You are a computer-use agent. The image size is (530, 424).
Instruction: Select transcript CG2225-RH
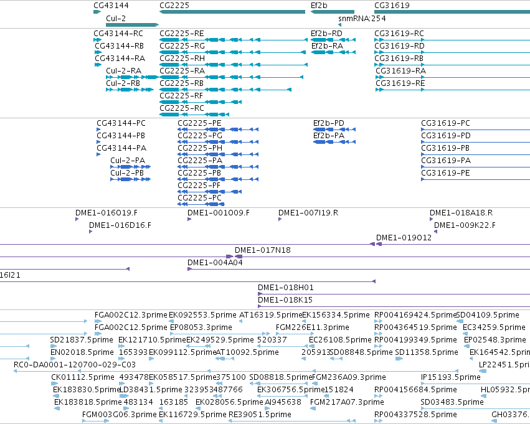(x=233, y=65)
